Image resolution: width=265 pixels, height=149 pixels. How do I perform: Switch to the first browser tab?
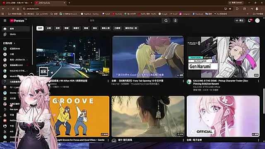tap(17, 3)
